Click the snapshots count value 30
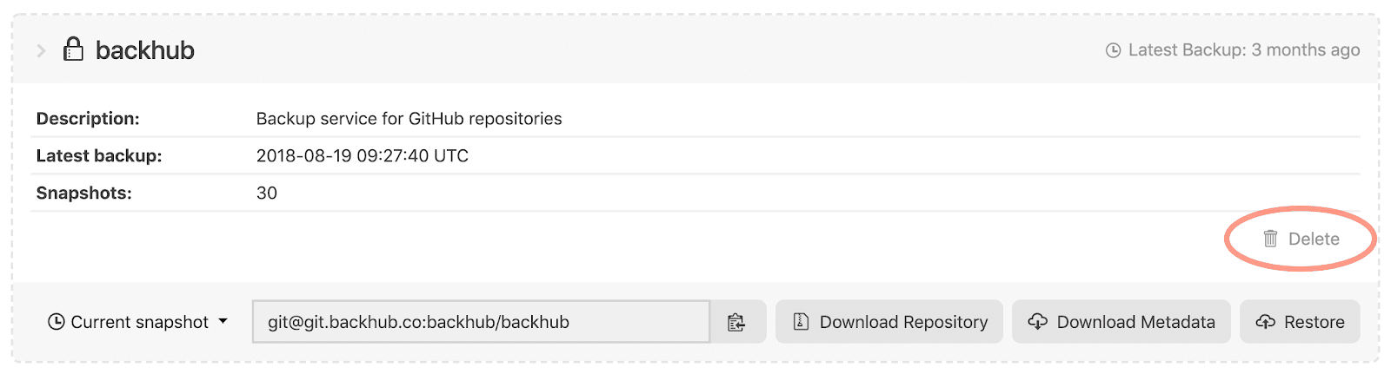 click(x=267, y=194)
